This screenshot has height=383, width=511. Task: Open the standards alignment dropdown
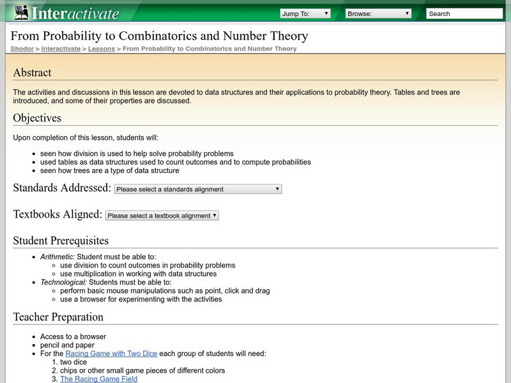click(x=197, y=189)
